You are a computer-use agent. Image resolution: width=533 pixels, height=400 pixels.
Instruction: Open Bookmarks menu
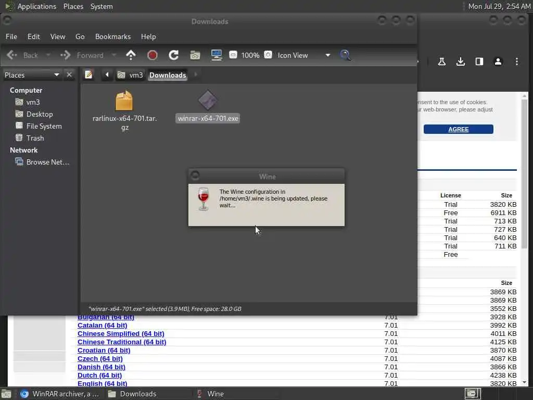pyautogui.click(x=113, y=36)
